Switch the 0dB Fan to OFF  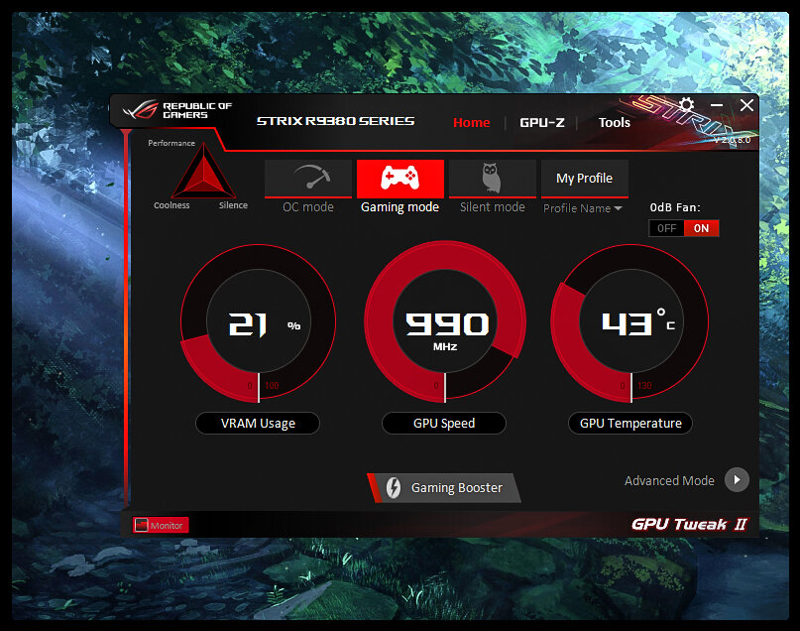click(x=666, y=227)
